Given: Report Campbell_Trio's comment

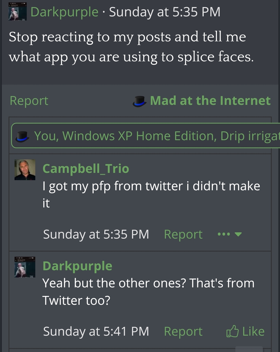Looking at the screenshot, I should point(183,234).
